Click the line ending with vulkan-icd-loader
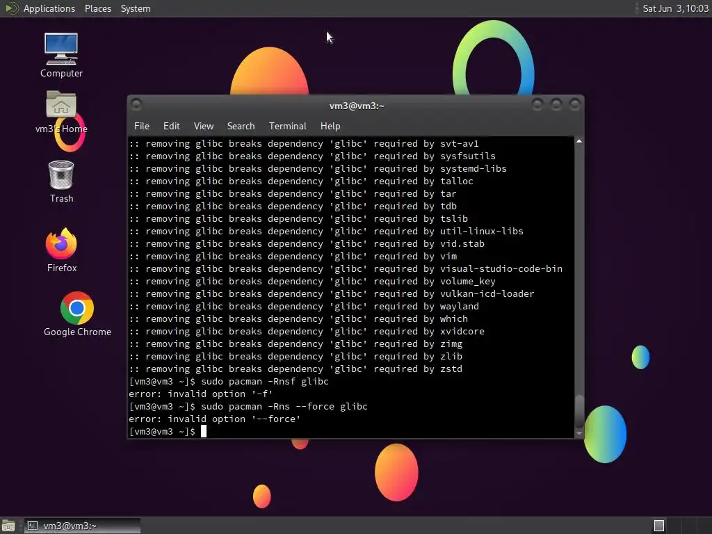The height and width of the screenshot is (534, 712). click(x=332, y=294)
